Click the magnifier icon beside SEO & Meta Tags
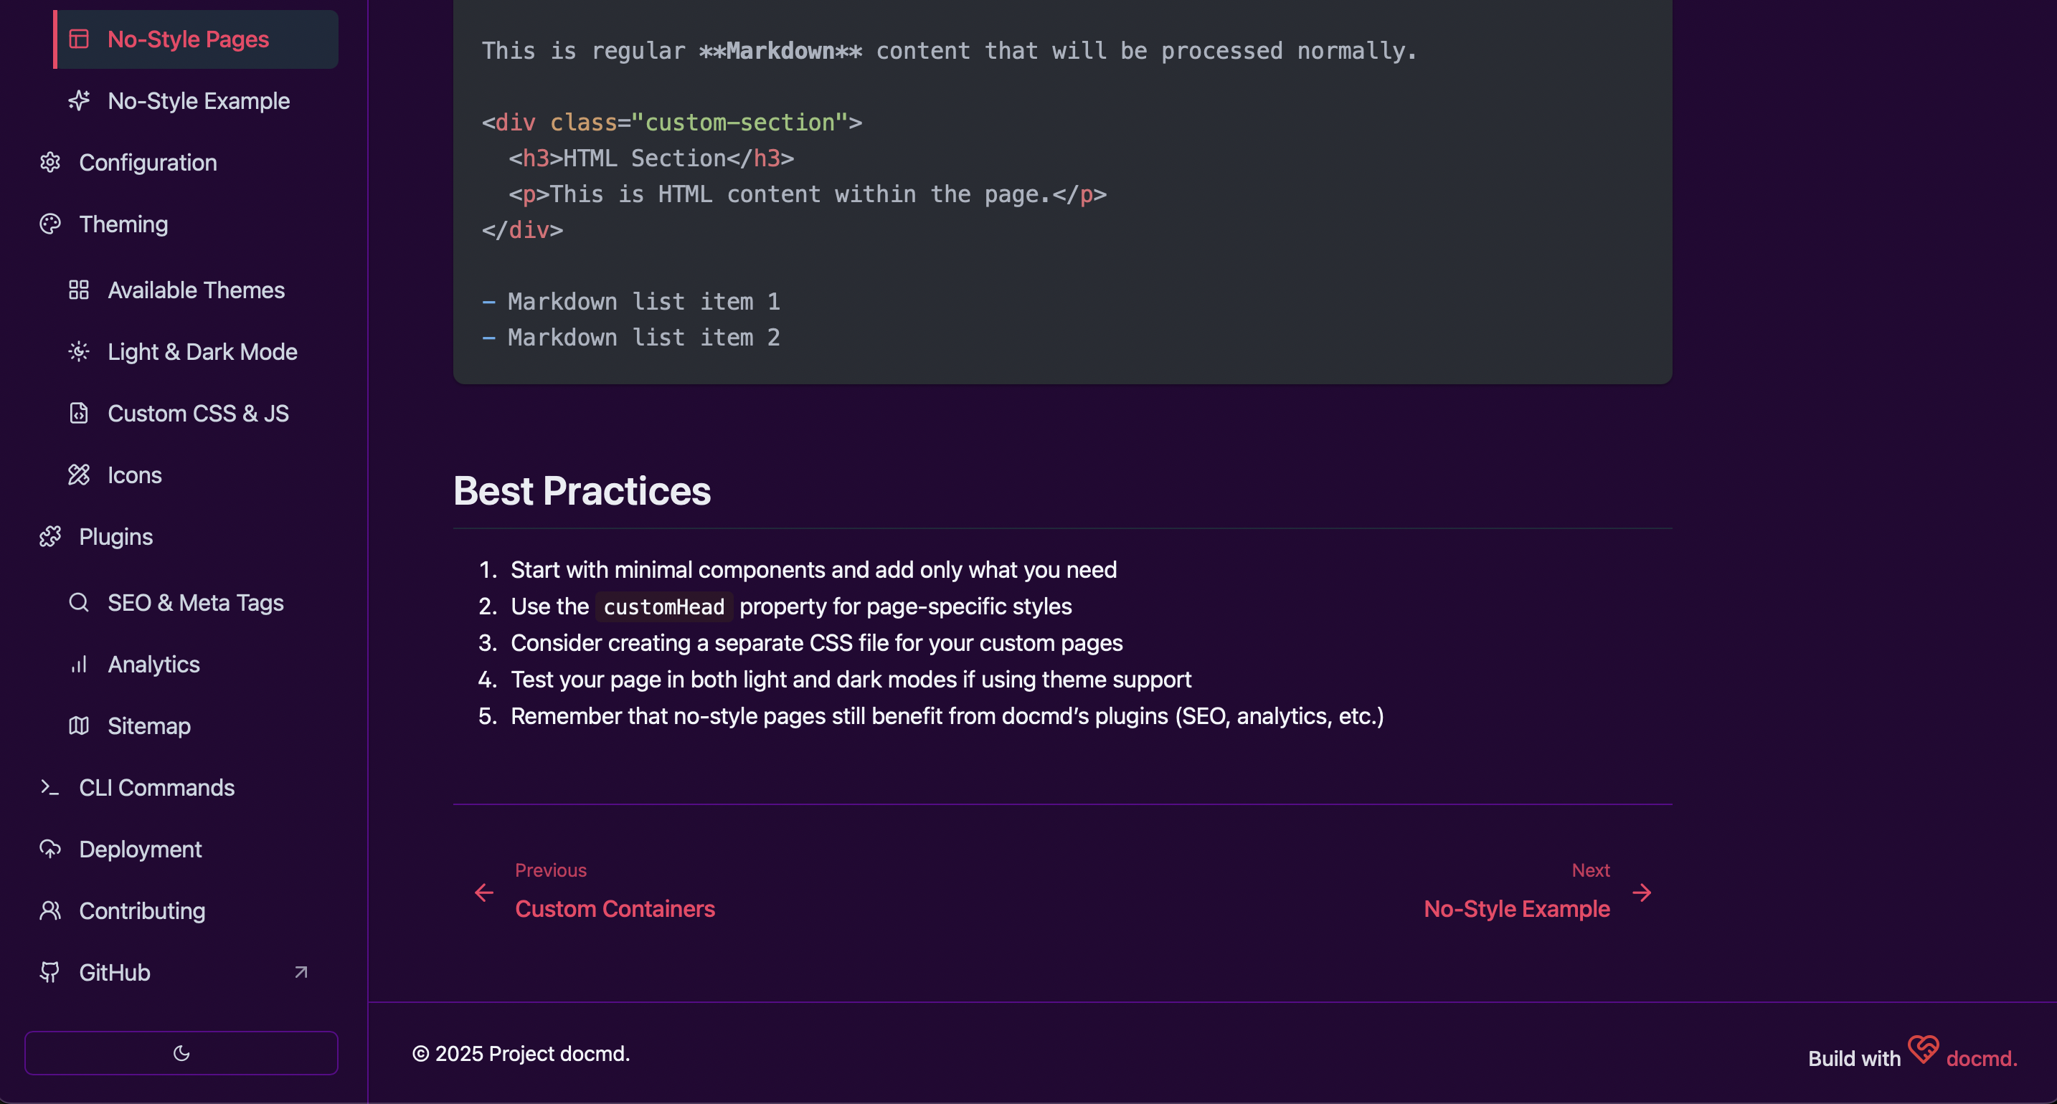This screenshot has width=2057, height=1104. pyautogui.click(x=79, y=602)
